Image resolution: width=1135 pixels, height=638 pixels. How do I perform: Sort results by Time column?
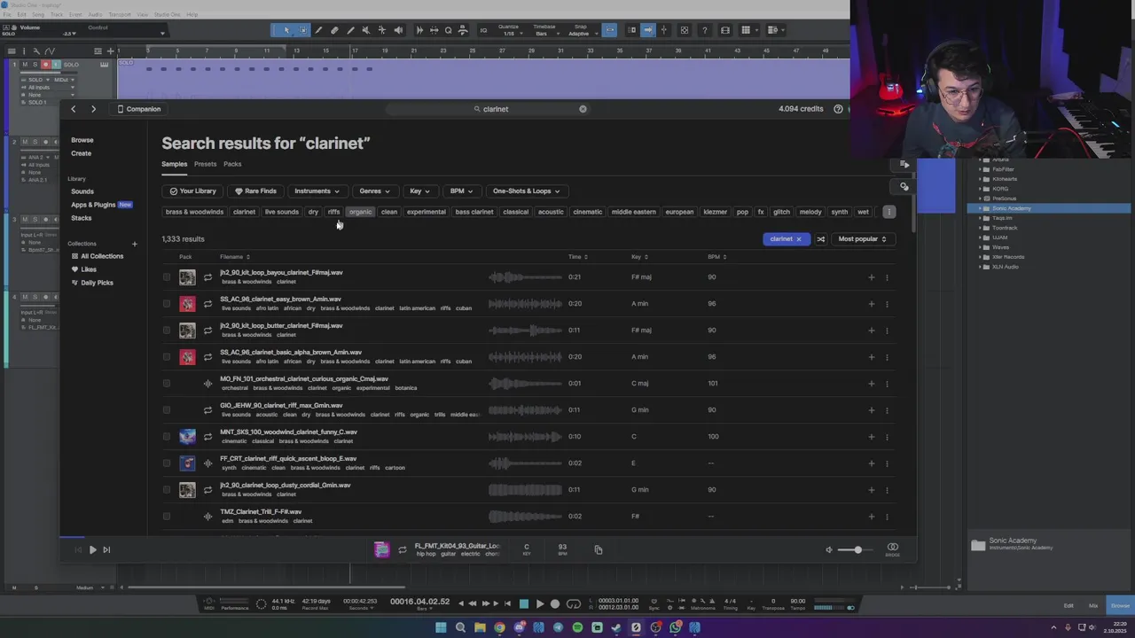578,257
